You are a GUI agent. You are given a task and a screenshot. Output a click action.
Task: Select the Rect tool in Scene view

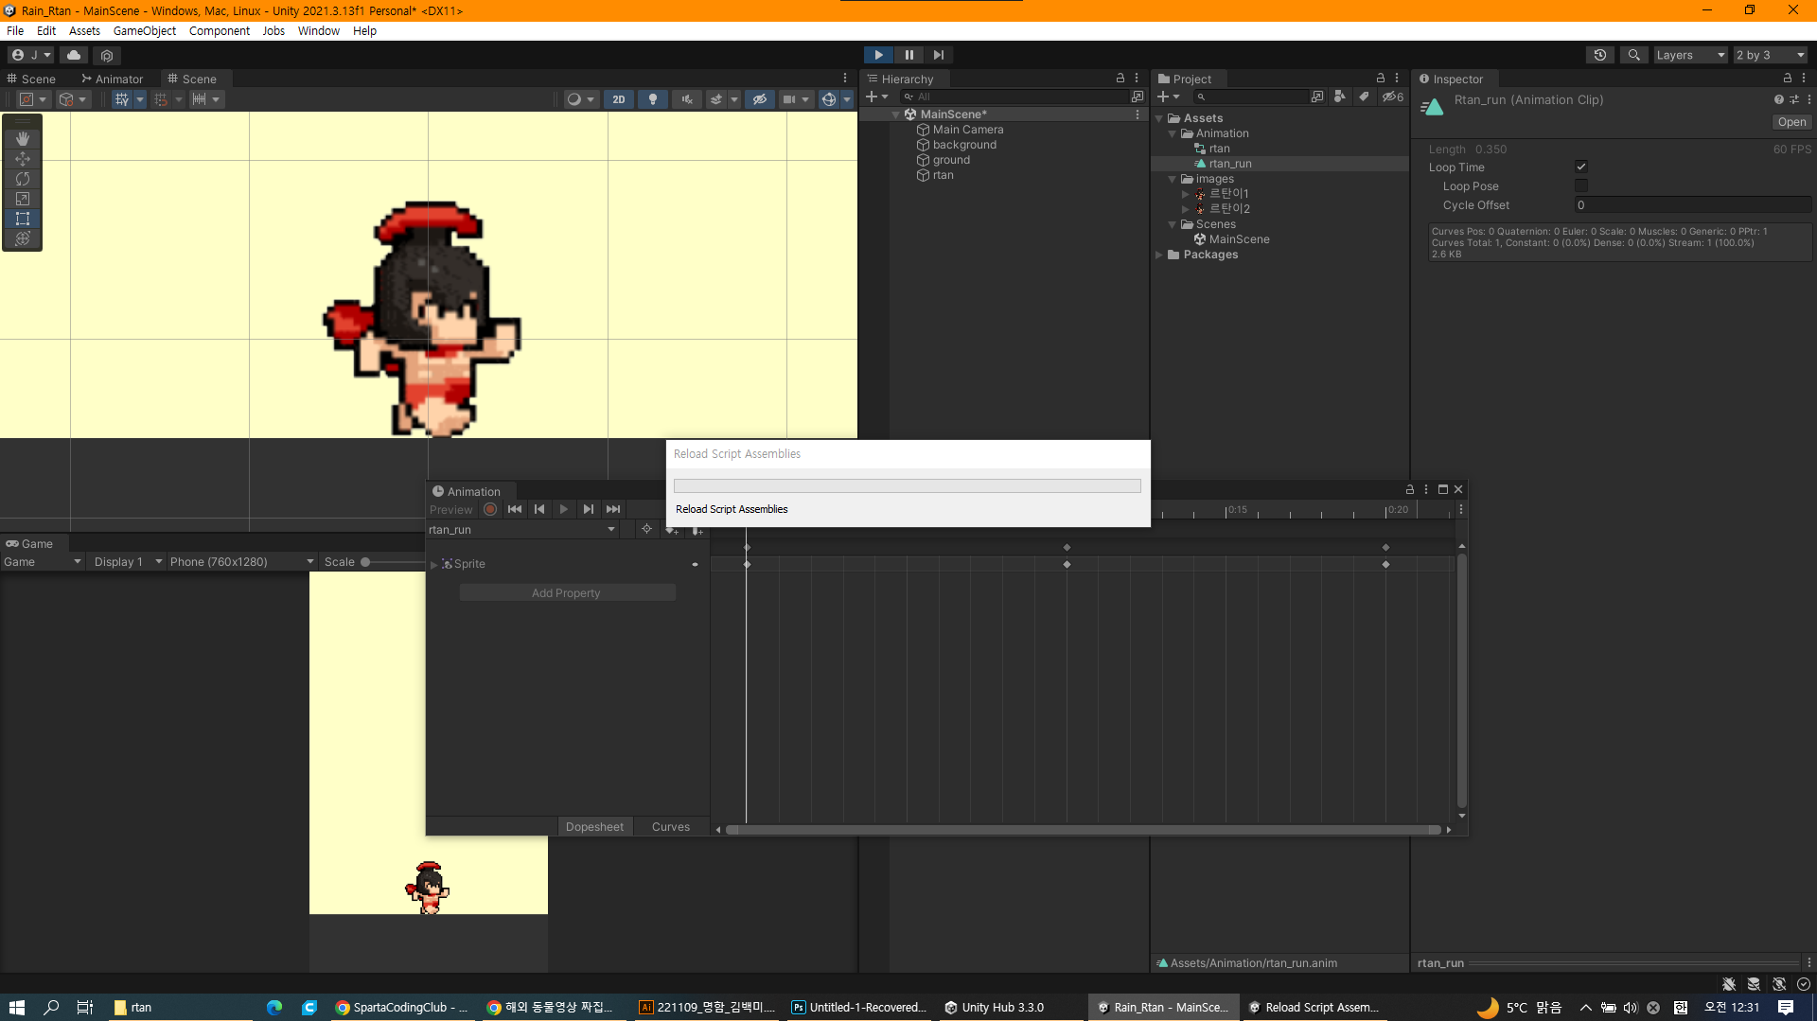tap(23, 219)
